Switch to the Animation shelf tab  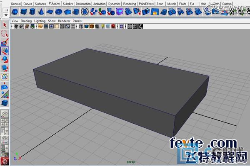pos(99,4)
